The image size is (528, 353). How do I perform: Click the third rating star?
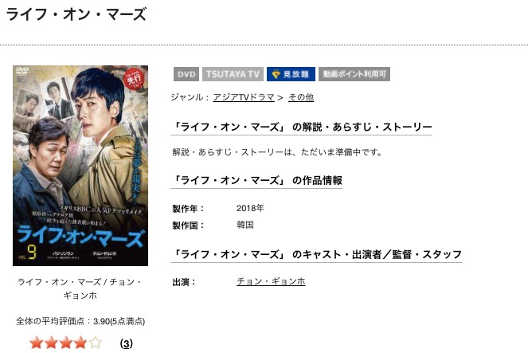(x=66, y=343)
